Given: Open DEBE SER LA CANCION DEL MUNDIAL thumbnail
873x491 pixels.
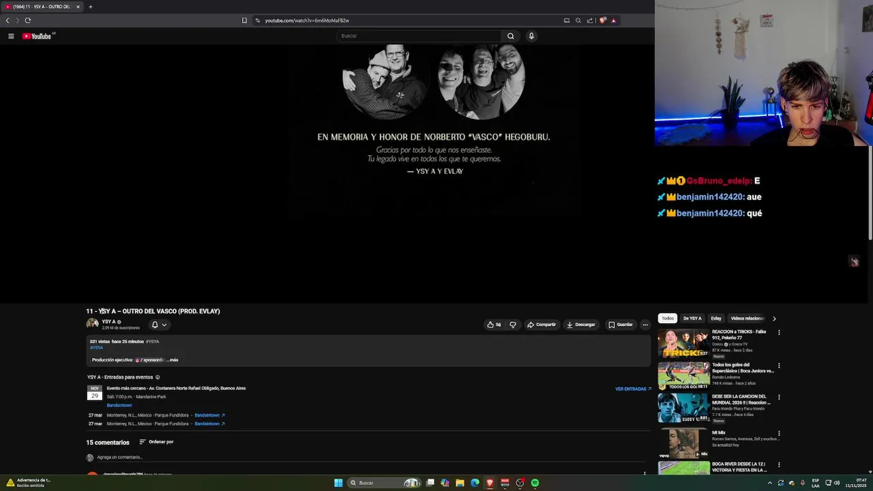Looking at the screenshot, I should point(683,408).
